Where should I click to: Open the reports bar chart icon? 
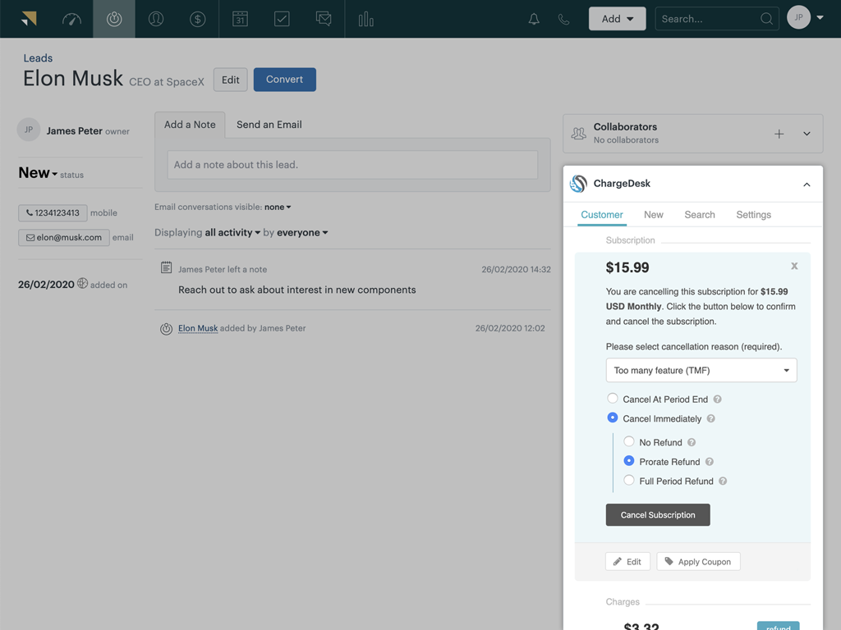(365, 20)
